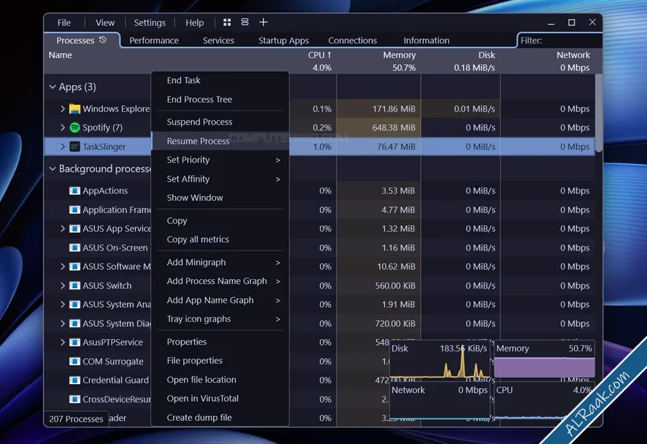Open the Tray icon graphs submenu
The width and height of the screenshot is (647, 444).
click(220, 319)
